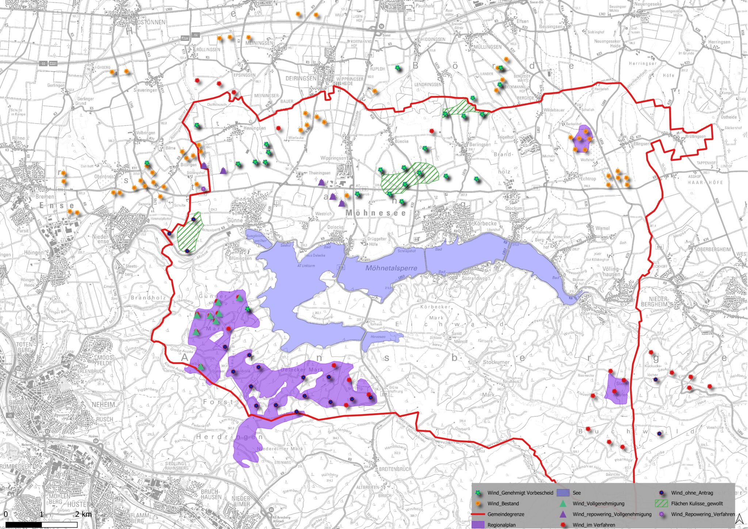Image resolution: width=748 pixels, height=529 pixels.
Task: Click the Wind_Genehmigt Vorbescheid green star legend icon
Action: (478, 493)
